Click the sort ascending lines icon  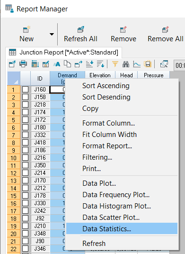pyautogui.click(x=89, y=64)
